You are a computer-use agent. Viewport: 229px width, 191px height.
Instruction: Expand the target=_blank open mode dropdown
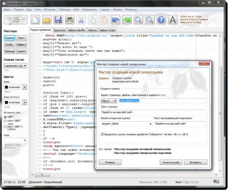[x=150, y=124]
